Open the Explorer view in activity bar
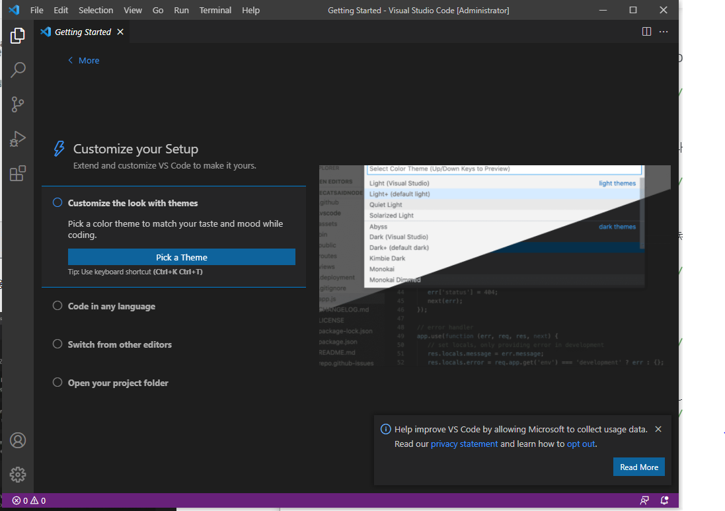The height and width of the screenshot is (511, 725). (18, 36)
